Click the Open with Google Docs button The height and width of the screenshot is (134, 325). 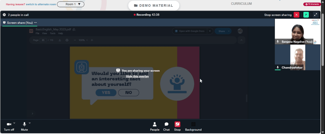(190, 31)
